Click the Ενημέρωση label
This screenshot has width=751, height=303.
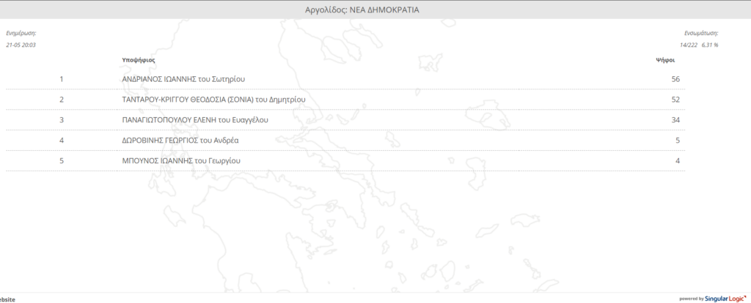(21, 34)
